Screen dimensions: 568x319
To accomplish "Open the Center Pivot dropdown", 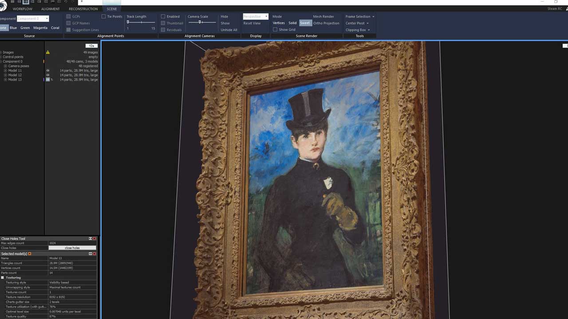I will (357, 23).
